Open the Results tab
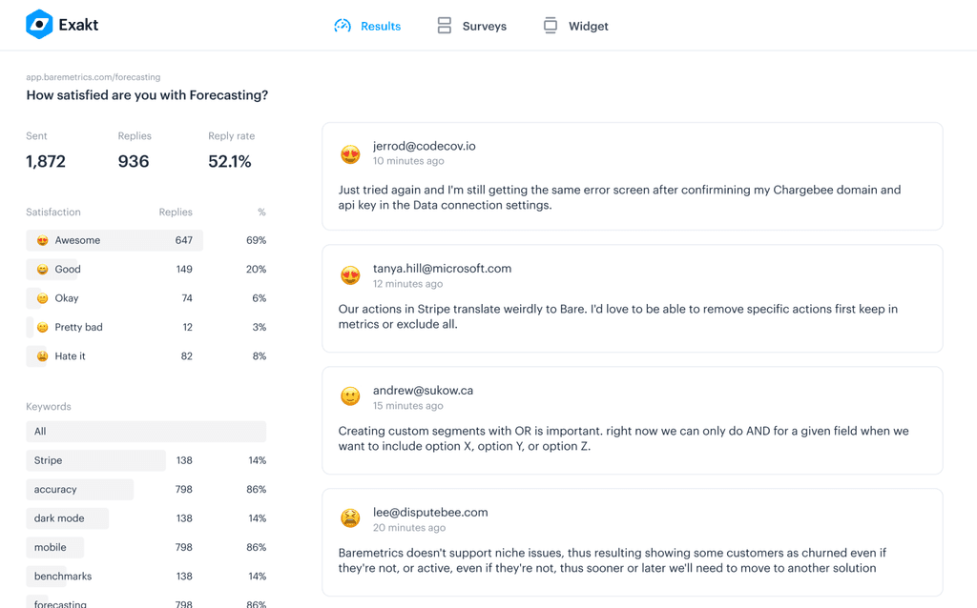Viewport: 977px width, 608px height. tap(367, 26)
